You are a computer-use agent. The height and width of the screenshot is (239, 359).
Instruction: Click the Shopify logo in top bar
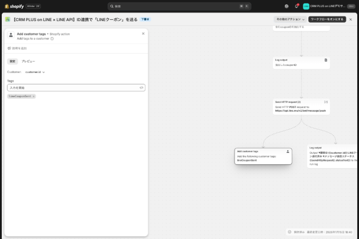click(14, 6)
